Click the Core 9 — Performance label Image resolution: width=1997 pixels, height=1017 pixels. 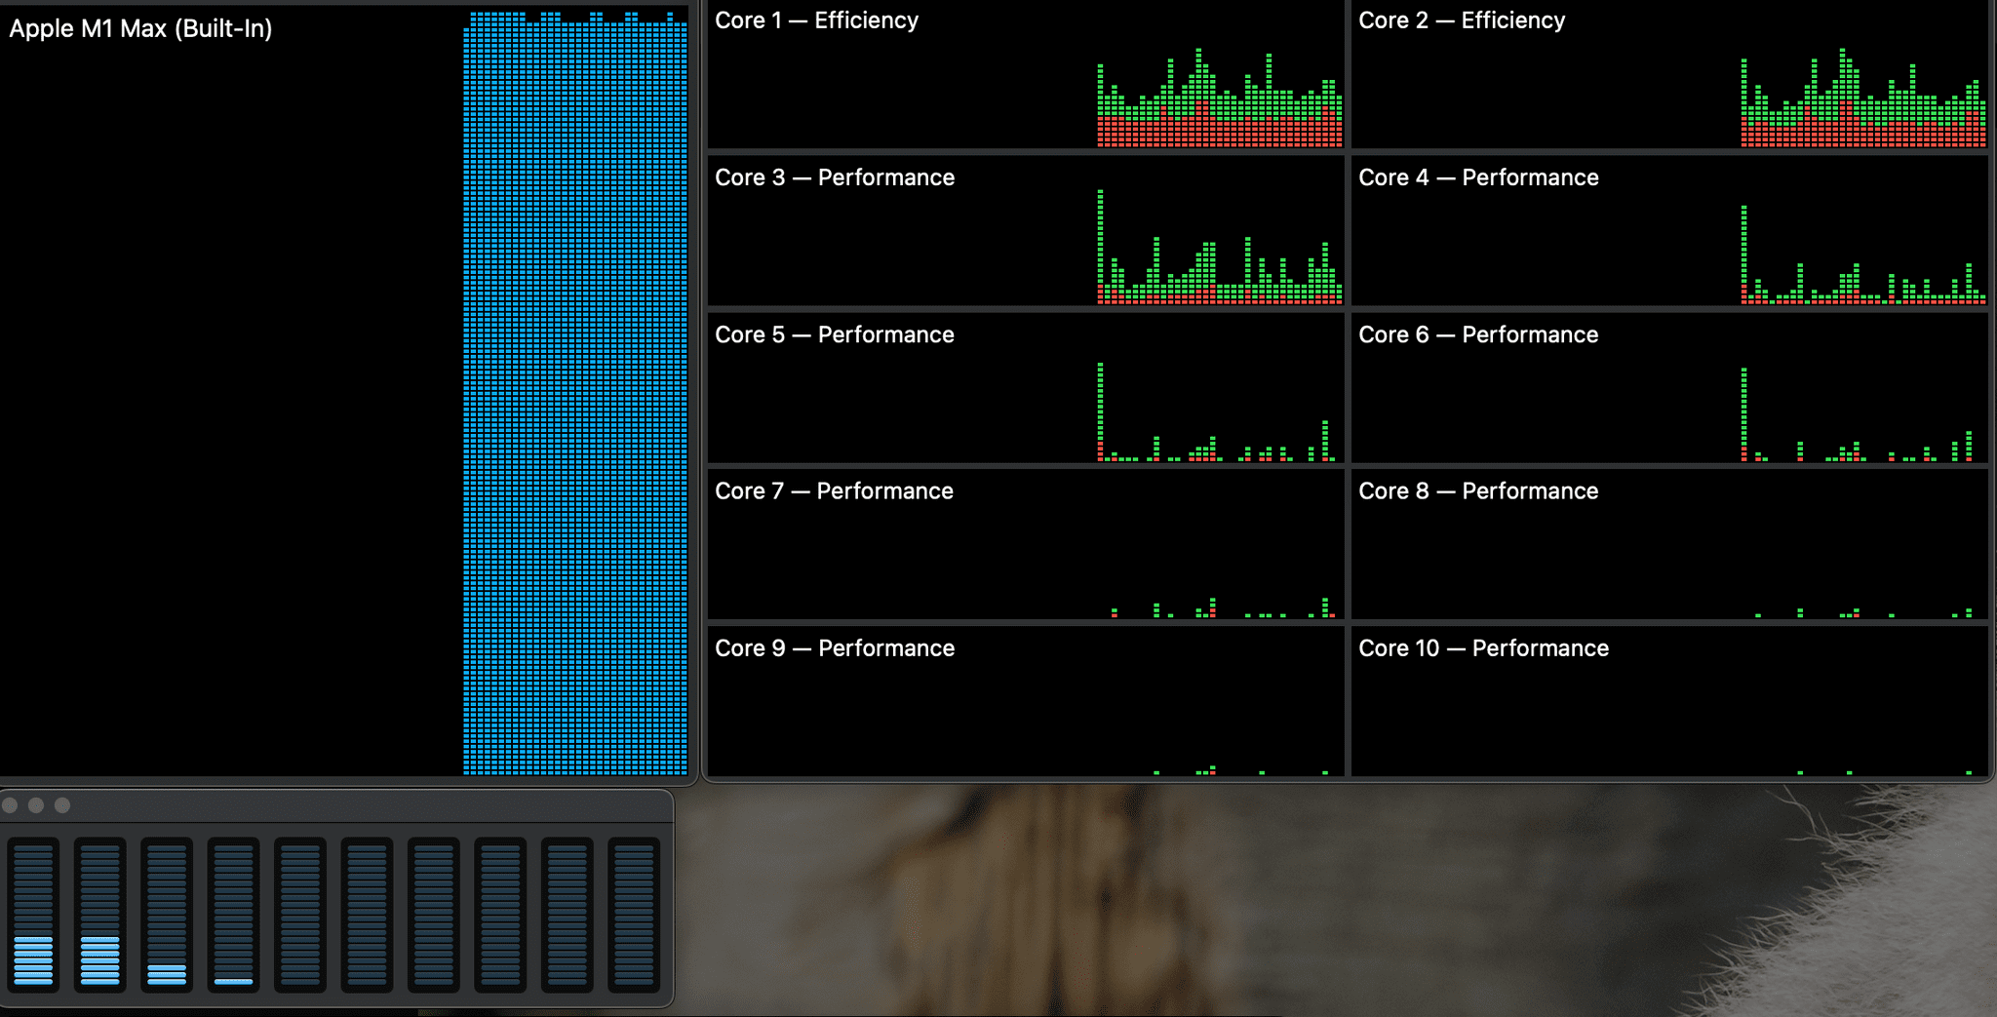tap(835, 648)
